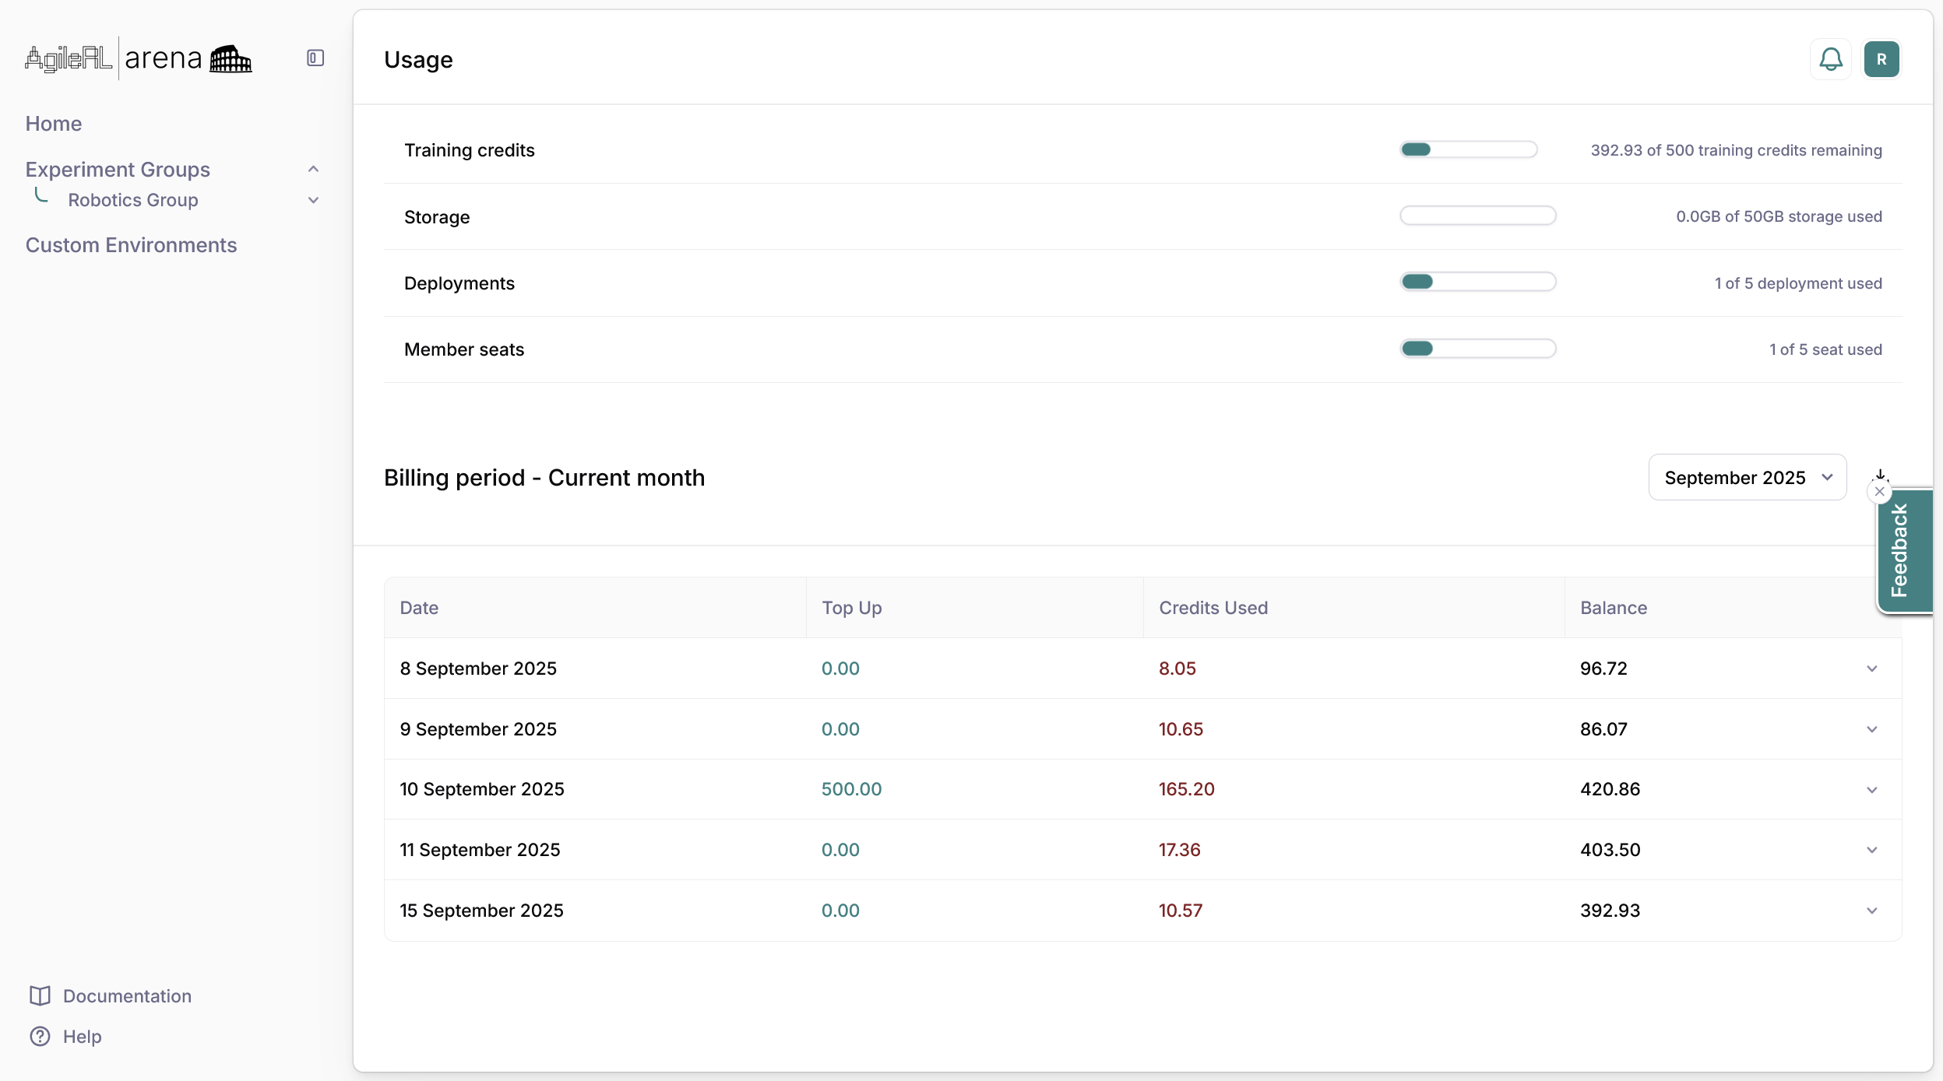Screen dimensions: 1943x1081
Task: Click the AgileRL arena logo
Action: click(x=139, y=58)
